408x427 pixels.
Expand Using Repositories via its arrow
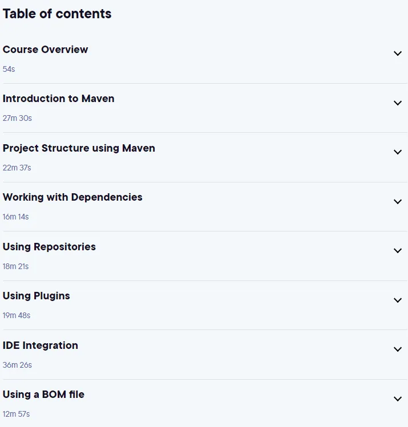[398, 250]
